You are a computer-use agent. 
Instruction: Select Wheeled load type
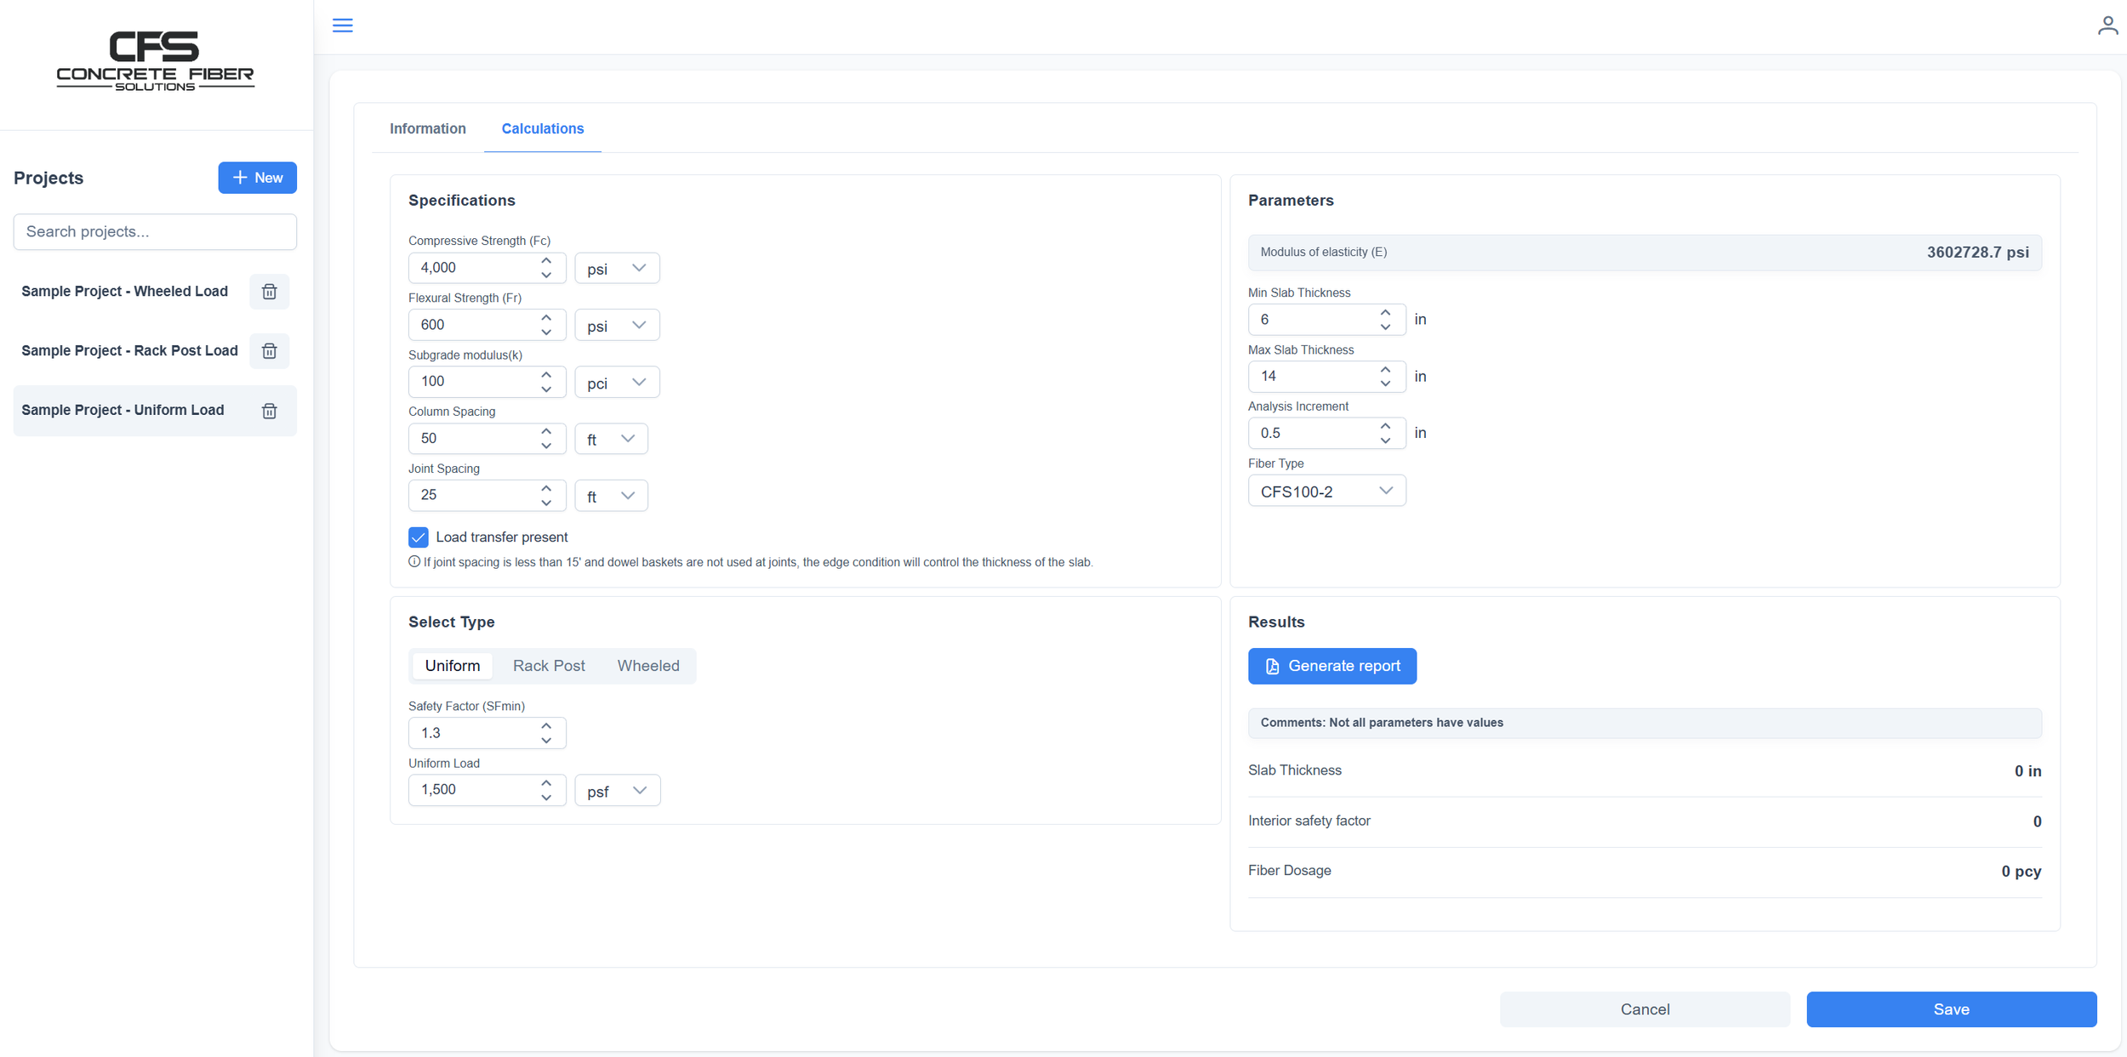pyautogui.click(x=647, y=666)
